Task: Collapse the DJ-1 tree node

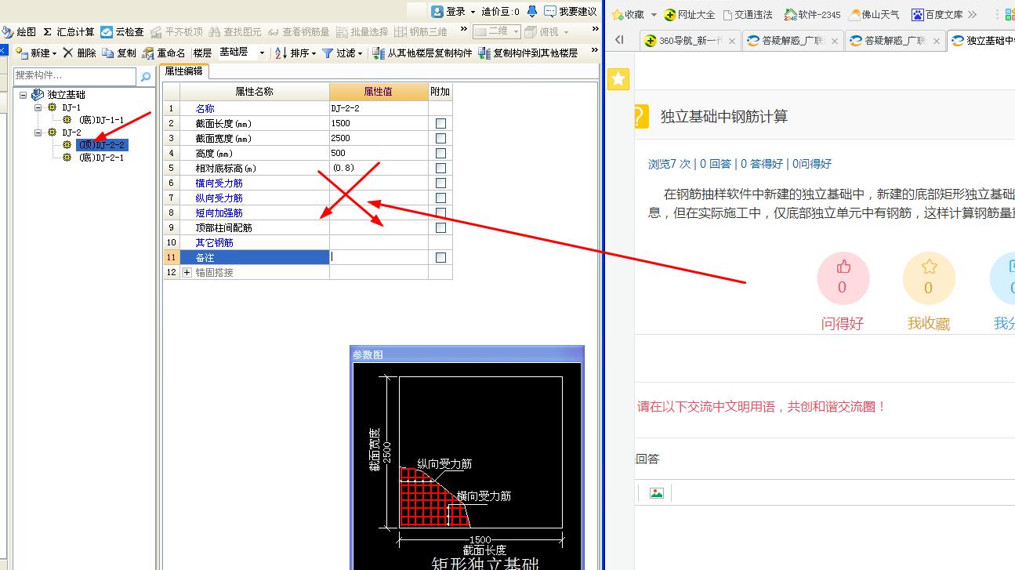Action: [x=38, y=107]
